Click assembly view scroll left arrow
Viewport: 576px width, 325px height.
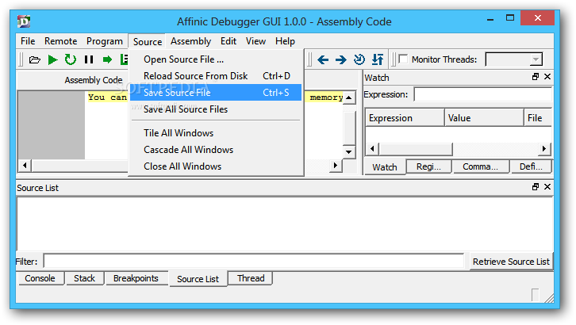coord(25,165)
